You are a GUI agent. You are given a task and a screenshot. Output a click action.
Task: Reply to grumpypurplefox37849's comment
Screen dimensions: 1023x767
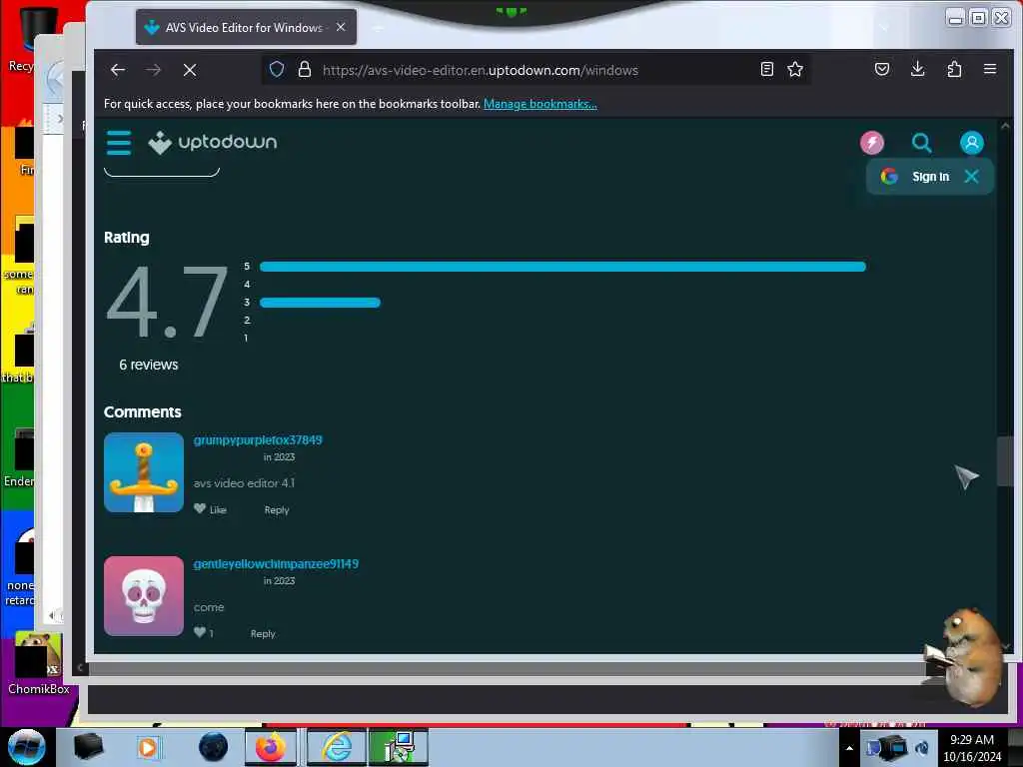tap(277, 510)
